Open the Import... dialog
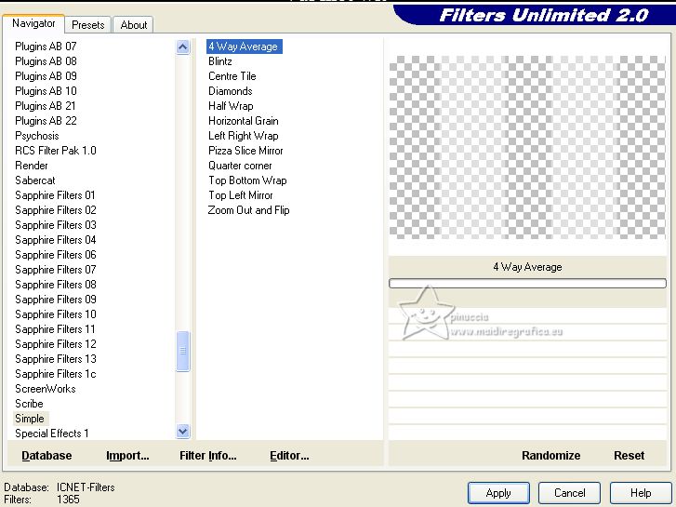The image size is (676, 507). [127, 456]
